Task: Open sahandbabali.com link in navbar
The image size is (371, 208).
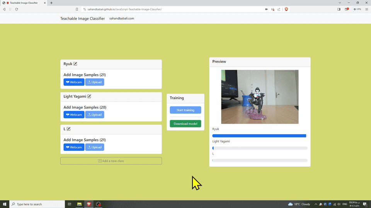Action: 122,18
